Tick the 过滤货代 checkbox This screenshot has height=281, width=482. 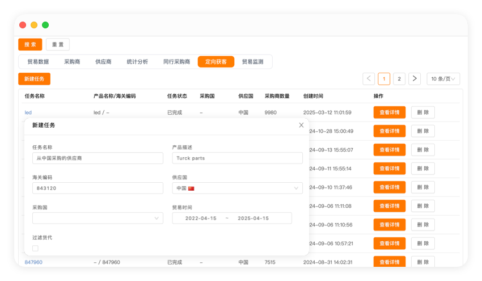click(35, 248)
